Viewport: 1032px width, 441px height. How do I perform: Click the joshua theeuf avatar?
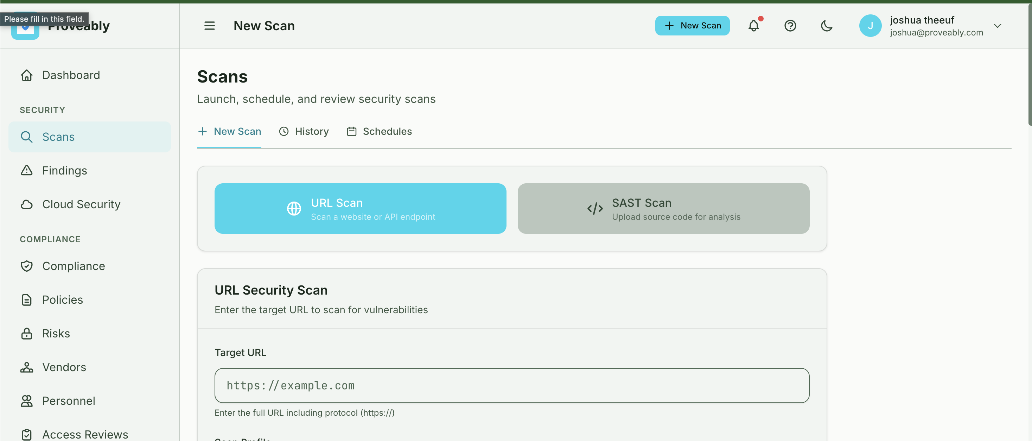point(870,26)
